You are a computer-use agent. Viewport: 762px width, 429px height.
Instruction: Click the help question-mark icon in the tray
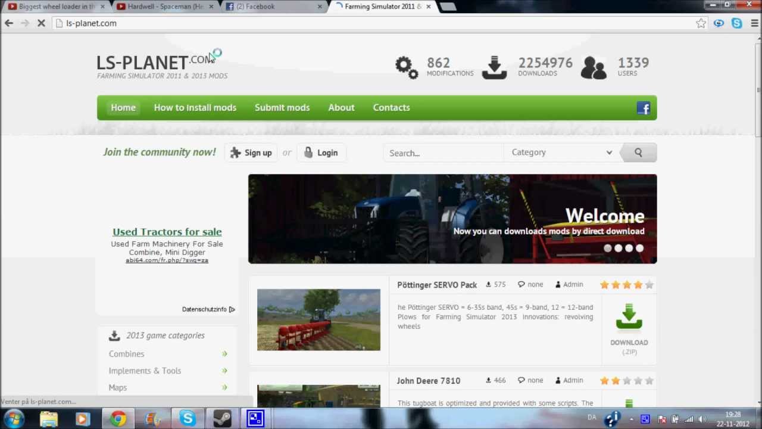[612, 419]
